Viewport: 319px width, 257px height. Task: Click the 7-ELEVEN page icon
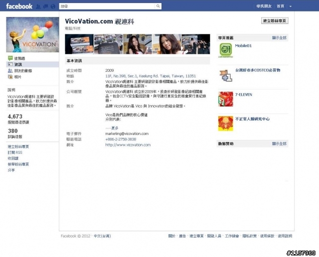click(x=226, y=99)
